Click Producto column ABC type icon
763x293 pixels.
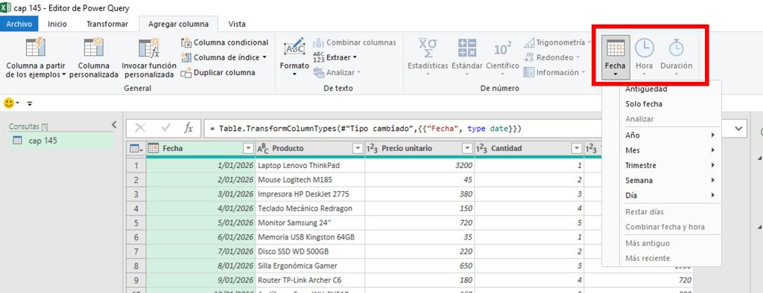262,148
